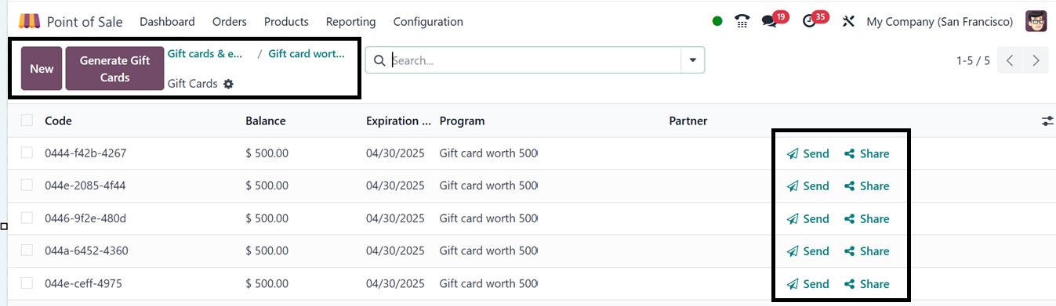Open My Company (San Francisco) switcher
Viewport: 1056px width, 306px height.
tap(940, 22)
